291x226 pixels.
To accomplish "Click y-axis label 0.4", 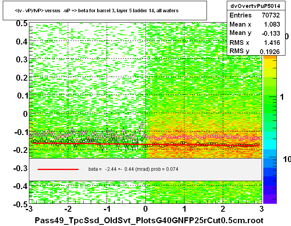I will pos(22,42).
